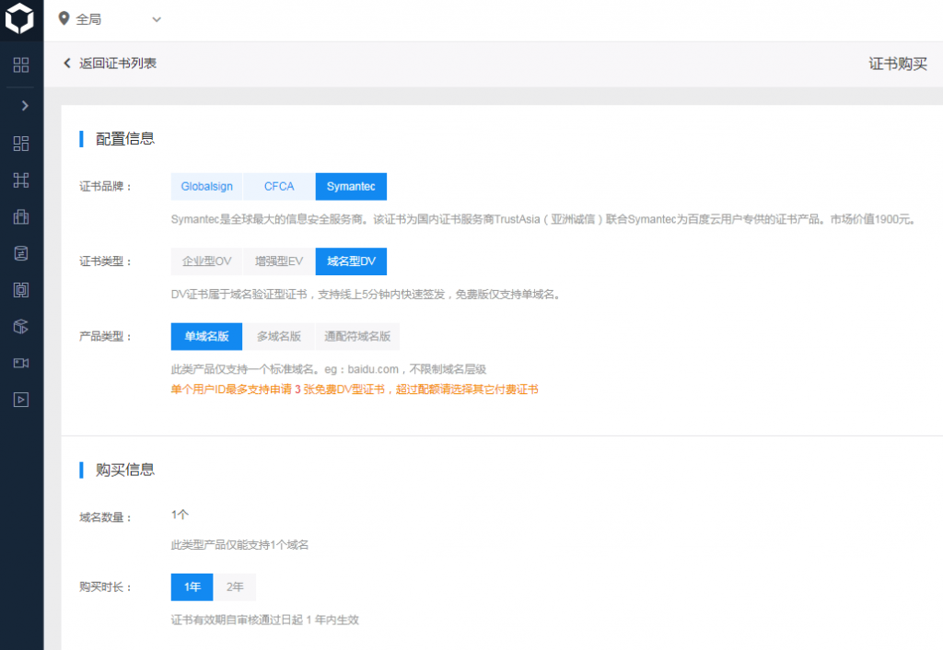Choose 企业型OV certificate type
The height and width of the screenshot is (650, 943).
[x=206, y=261]
